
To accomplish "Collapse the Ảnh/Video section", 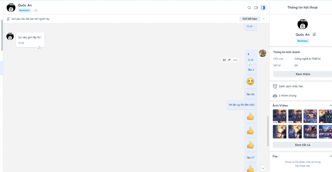I will [330, 106].
